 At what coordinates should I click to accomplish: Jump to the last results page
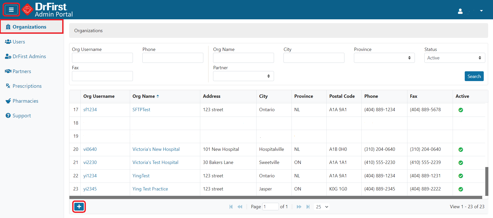[308, 207]
